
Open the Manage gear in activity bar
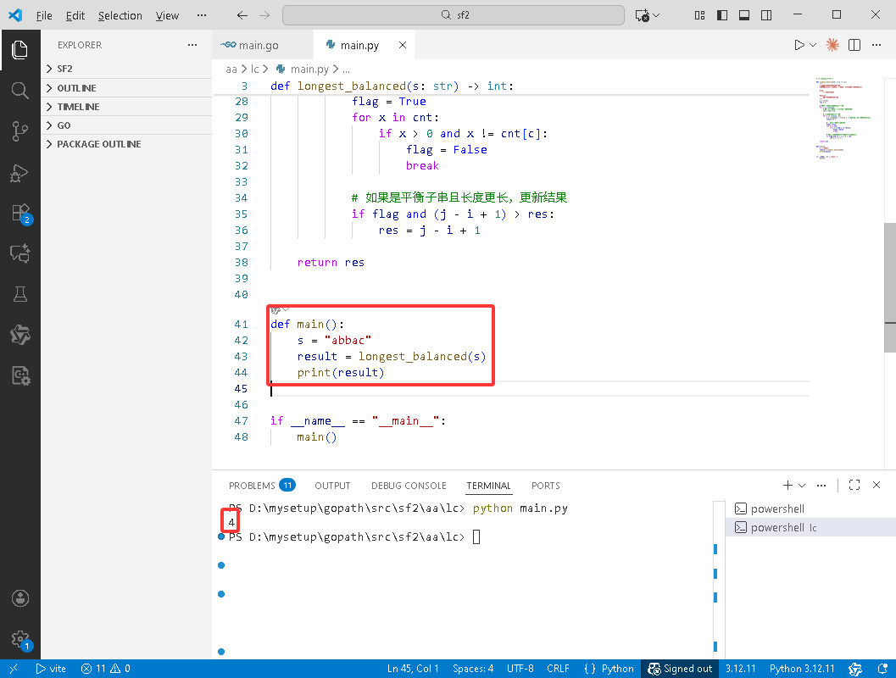[x=21, y=640]
